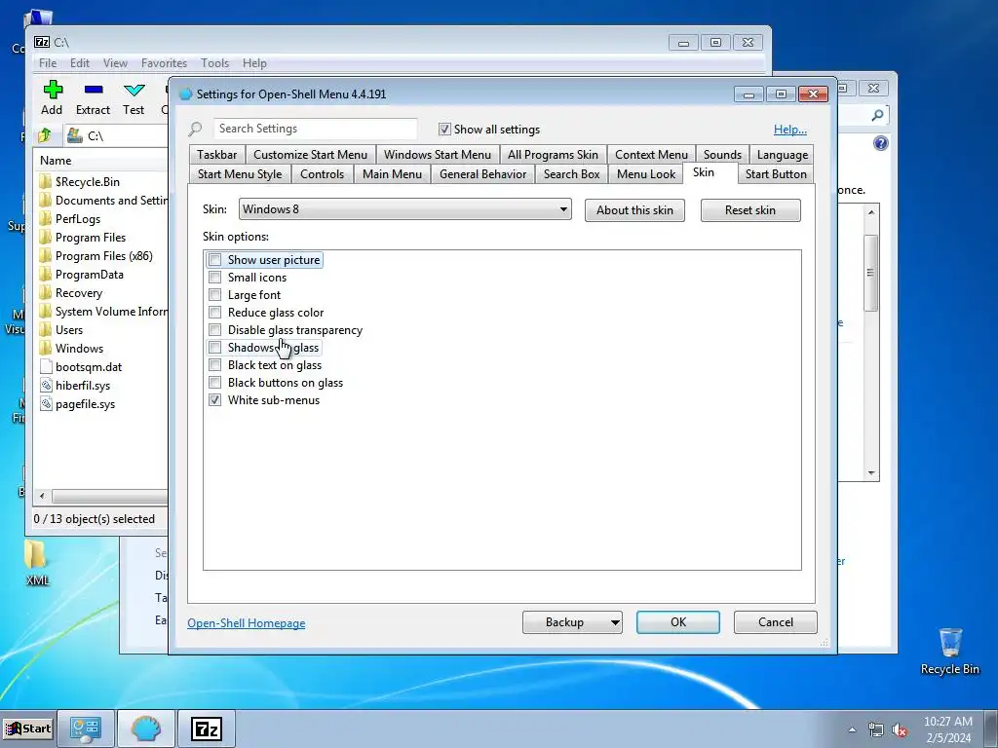Click the Open-Shell settings title icon
998x748 pixels.
[x=185, y=94]
